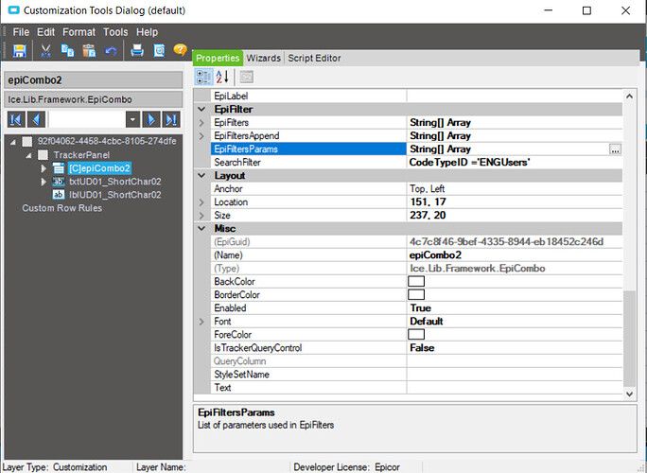Go to last control arrow
Screen dimensions: 647x473
(x=171, y=120)
